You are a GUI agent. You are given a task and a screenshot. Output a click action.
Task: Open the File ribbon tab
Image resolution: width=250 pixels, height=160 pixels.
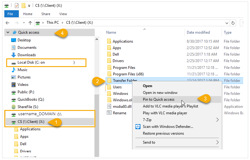pos(11,14)
